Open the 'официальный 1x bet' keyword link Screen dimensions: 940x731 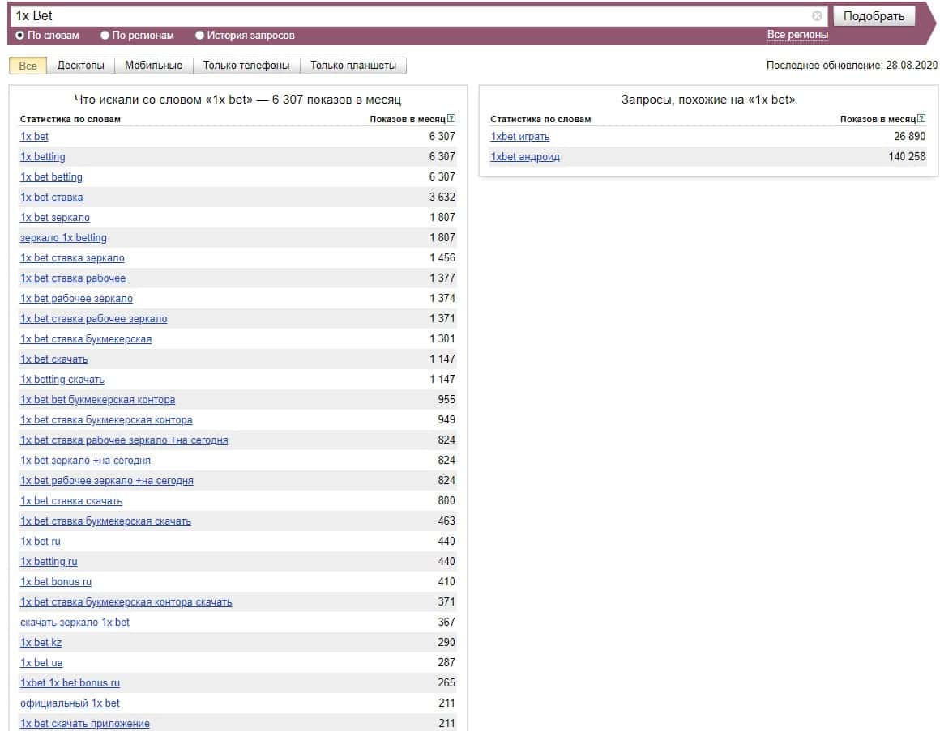point(70,703)
